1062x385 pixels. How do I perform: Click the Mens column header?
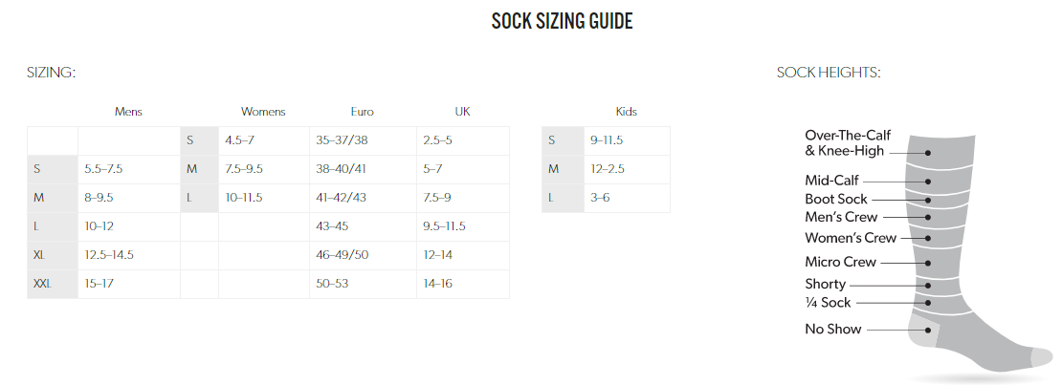(x=129, y=112)
